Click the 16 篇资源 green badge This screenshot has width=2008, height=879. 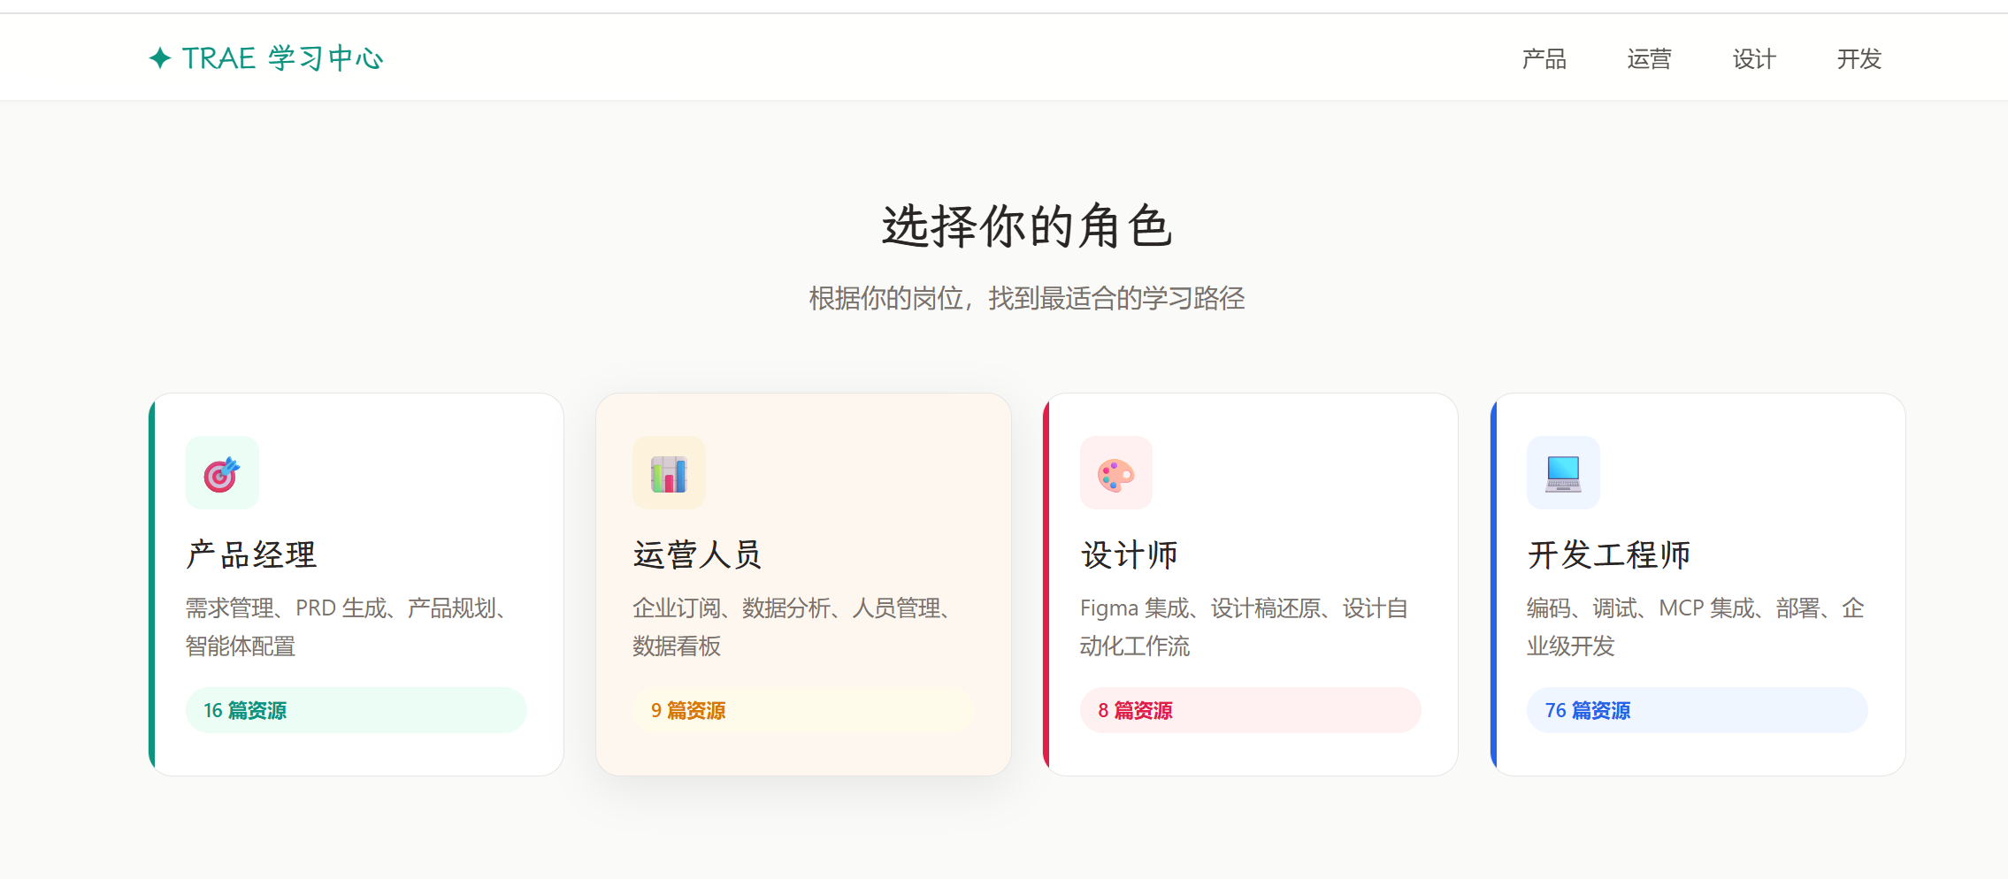pos(356,710)
